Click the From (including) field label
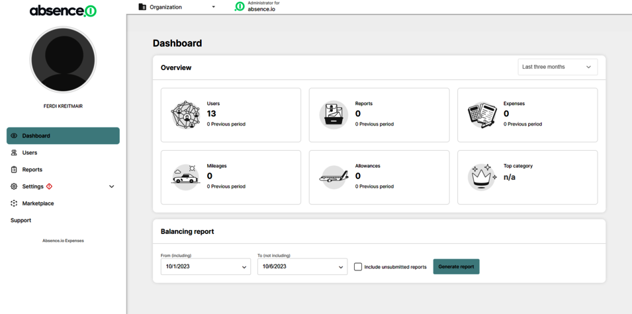This screenshot has height=314, width=632. coord(176,255)
